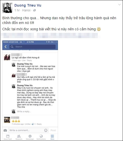123x141 pixels.
Task: Open Duong Trieu Vu profile picture
Action: click(7, 8)
